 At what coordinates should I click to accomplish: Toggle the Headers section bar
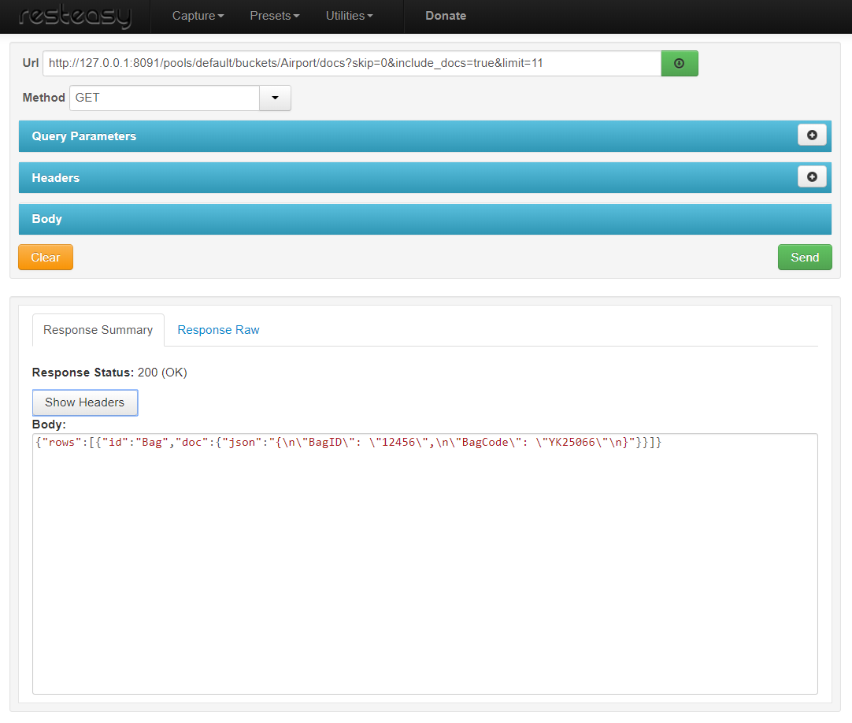56,178
